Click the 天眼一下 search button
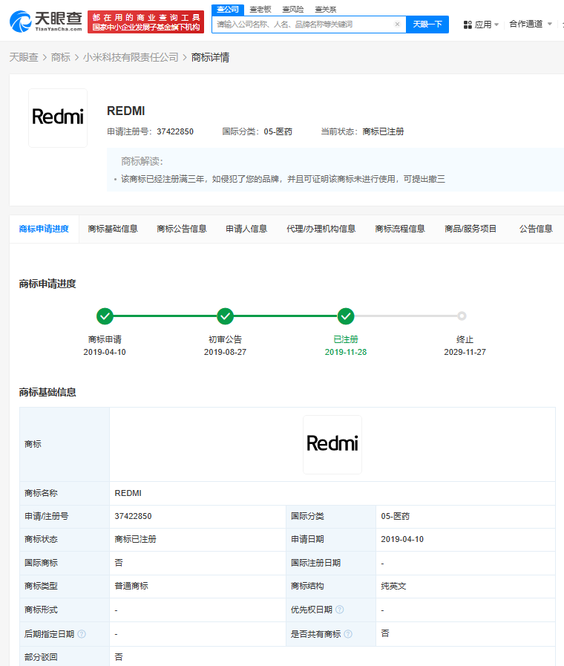The image size is (564, 666). (427, 25)
